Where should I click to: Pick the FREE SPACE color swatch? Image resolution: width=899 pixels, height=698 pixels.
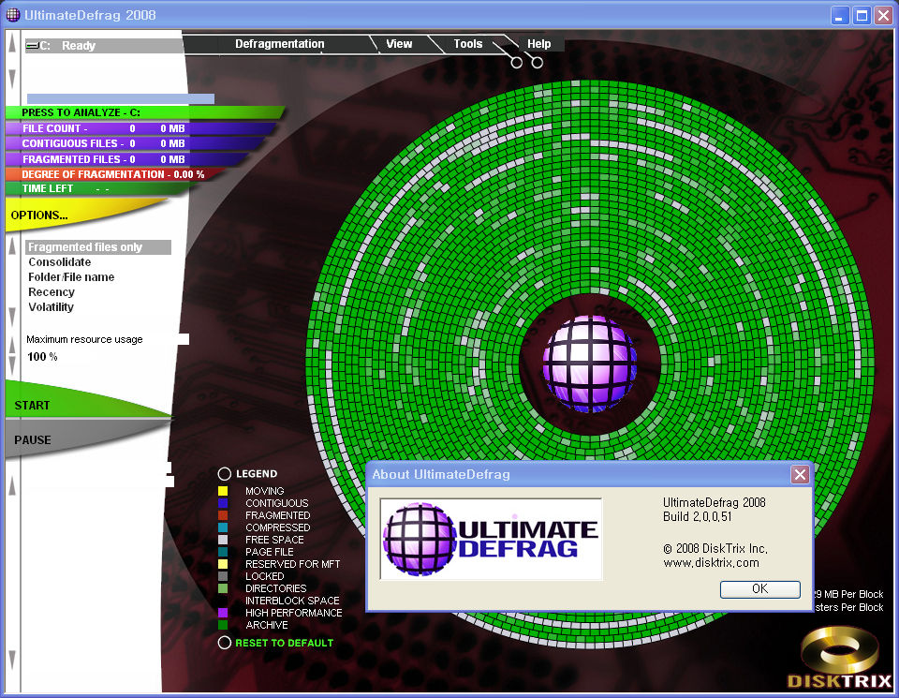click(223, 540)
